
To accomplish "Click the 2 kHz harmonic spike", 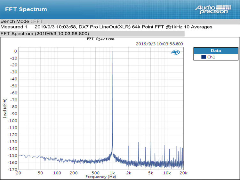I will (129, 154).
